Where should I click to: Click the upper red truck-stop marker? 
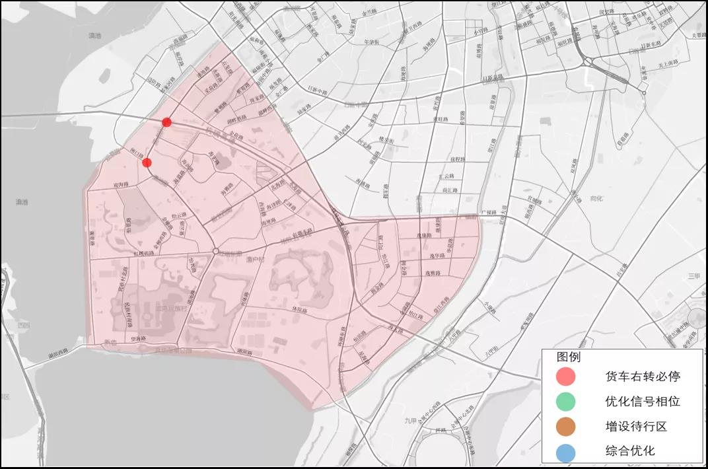click(167, 122)
